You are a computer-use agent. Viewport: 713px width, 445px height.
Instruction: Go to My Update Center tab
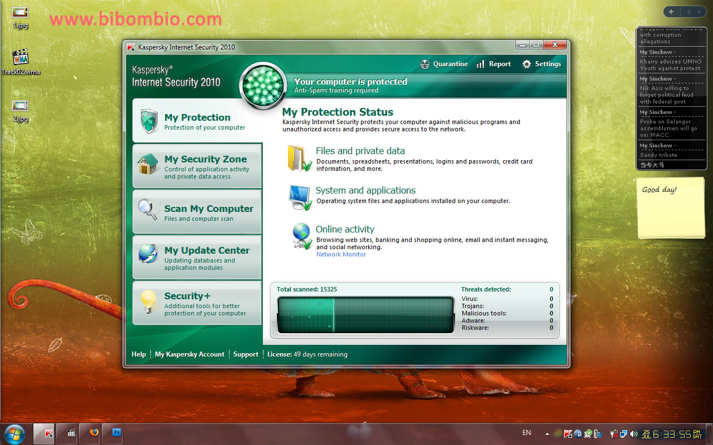[x=197, y=257]
